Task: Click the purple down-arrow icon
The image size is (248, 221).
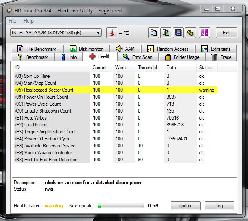Action: (x=204, y=33)
